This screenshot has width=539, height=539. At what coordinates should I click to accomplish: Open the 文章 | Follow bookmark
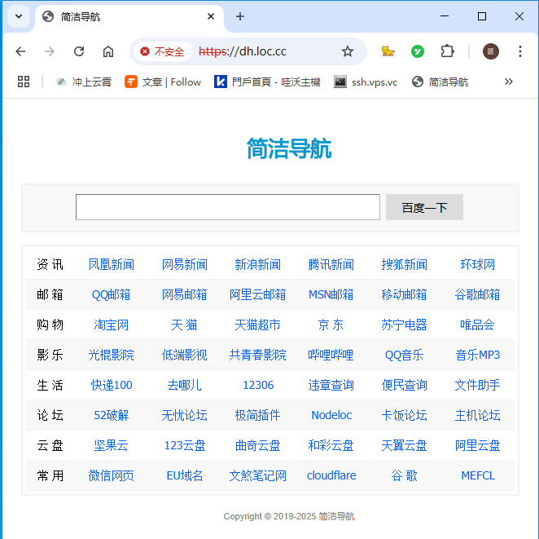tap(163, 82)
